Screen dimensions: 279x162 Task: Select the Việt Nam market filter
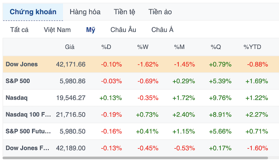point(57,30)
